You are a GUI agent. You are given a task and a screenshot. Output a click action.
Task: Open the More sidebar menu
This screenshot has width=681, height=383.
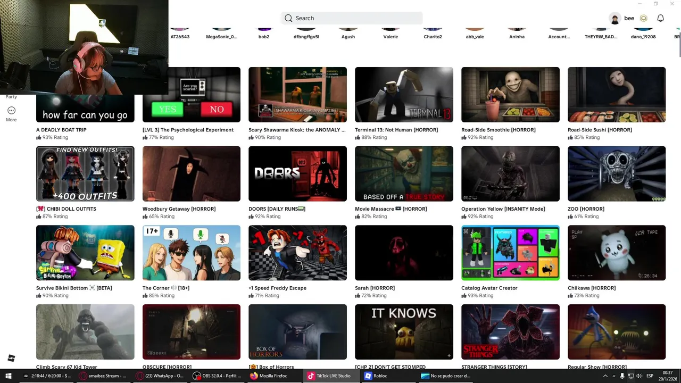click(11, 114)
